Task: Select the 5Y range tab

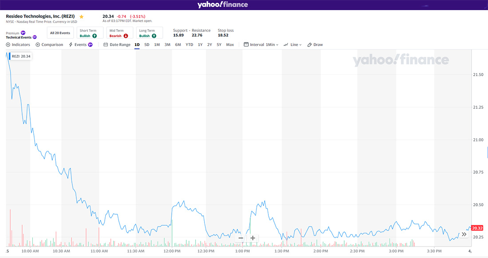Action: [219, 45]
